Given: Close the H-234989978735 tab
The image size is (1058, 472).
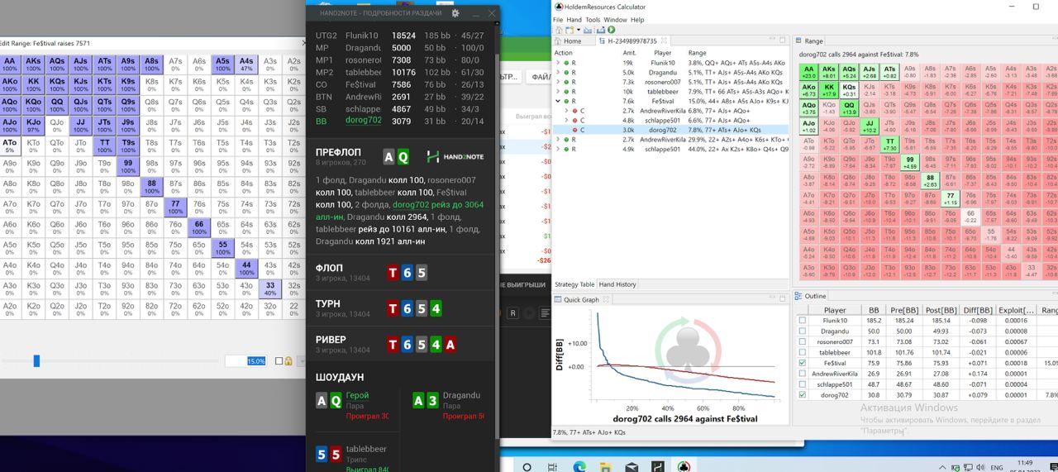Looking at the screenshot, I should [x=664, y=41].
